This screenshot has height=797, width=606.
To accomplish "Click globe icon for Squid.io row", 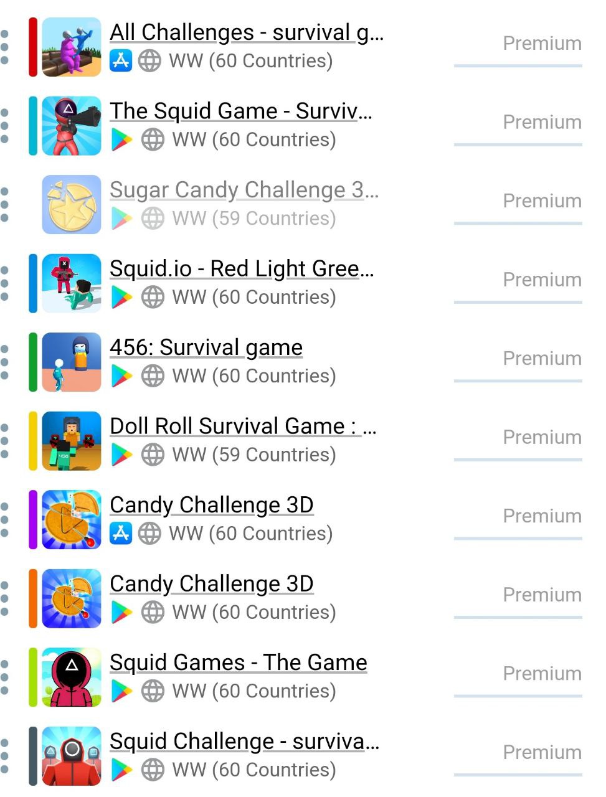I will click(x=153, y=297).
